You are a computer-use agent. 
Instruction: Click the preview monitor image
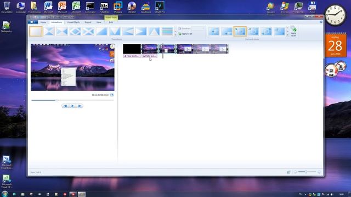tap(72, 67)
